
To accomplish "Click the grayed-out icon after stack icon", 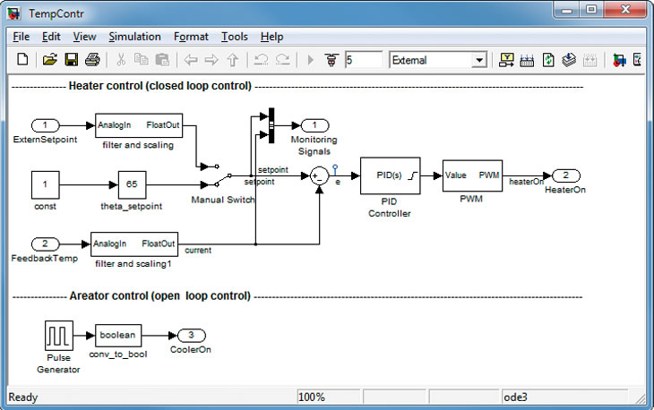I will (589, 60).
